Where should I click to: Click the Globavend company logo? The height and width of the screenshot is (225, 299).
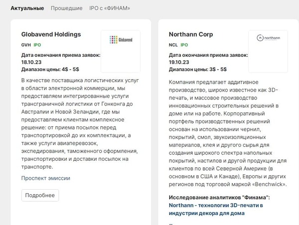[121, 39]
